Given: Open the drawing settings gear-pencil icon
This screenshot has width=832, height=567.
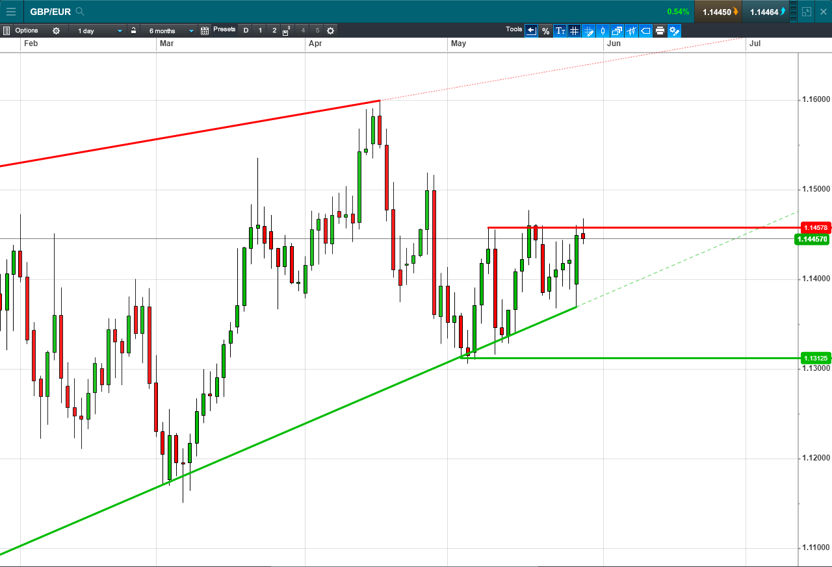Looking at the screenshot, I should coord(674,31).
